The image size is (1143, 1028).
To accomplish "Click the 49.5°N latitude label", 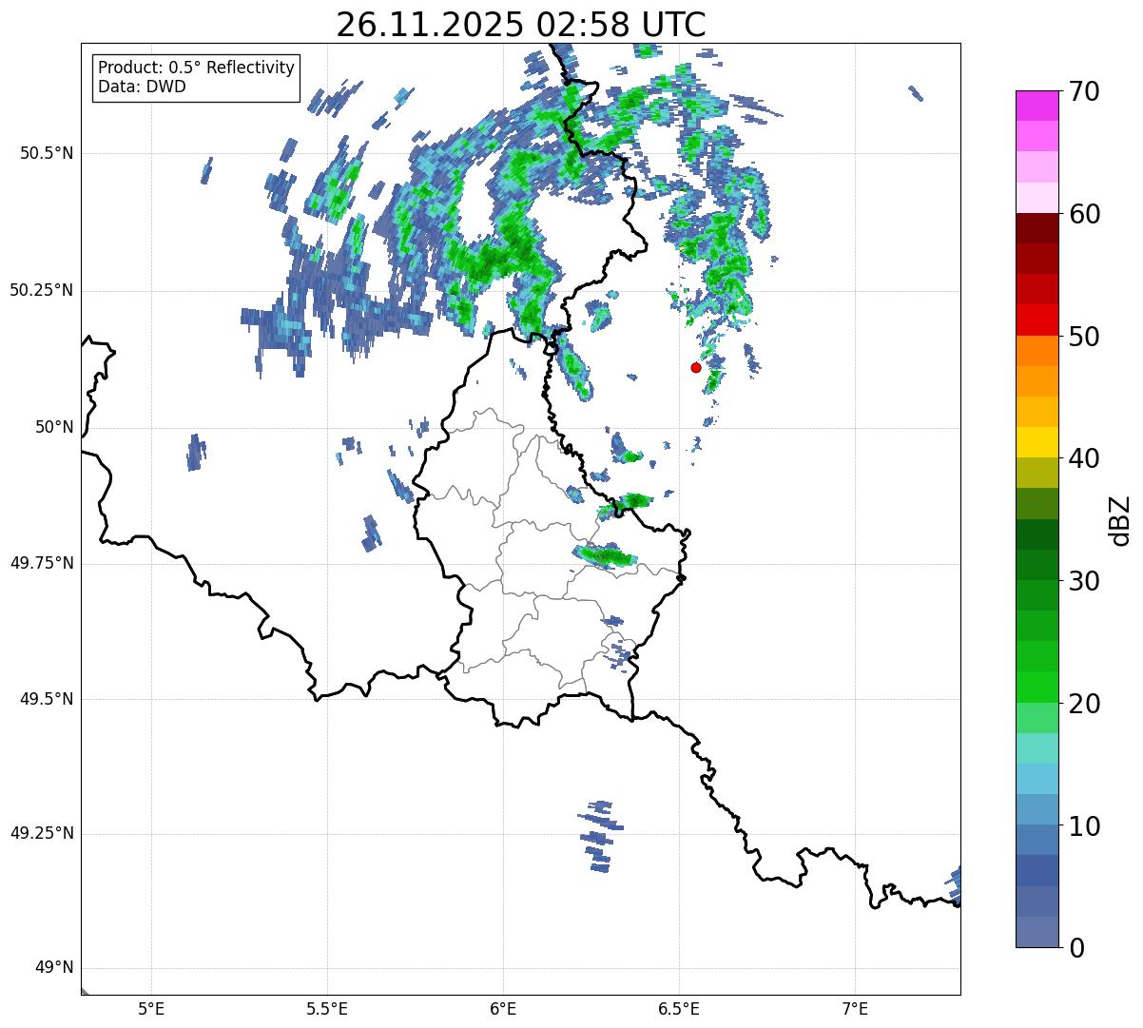I will (x=47, y=699).
